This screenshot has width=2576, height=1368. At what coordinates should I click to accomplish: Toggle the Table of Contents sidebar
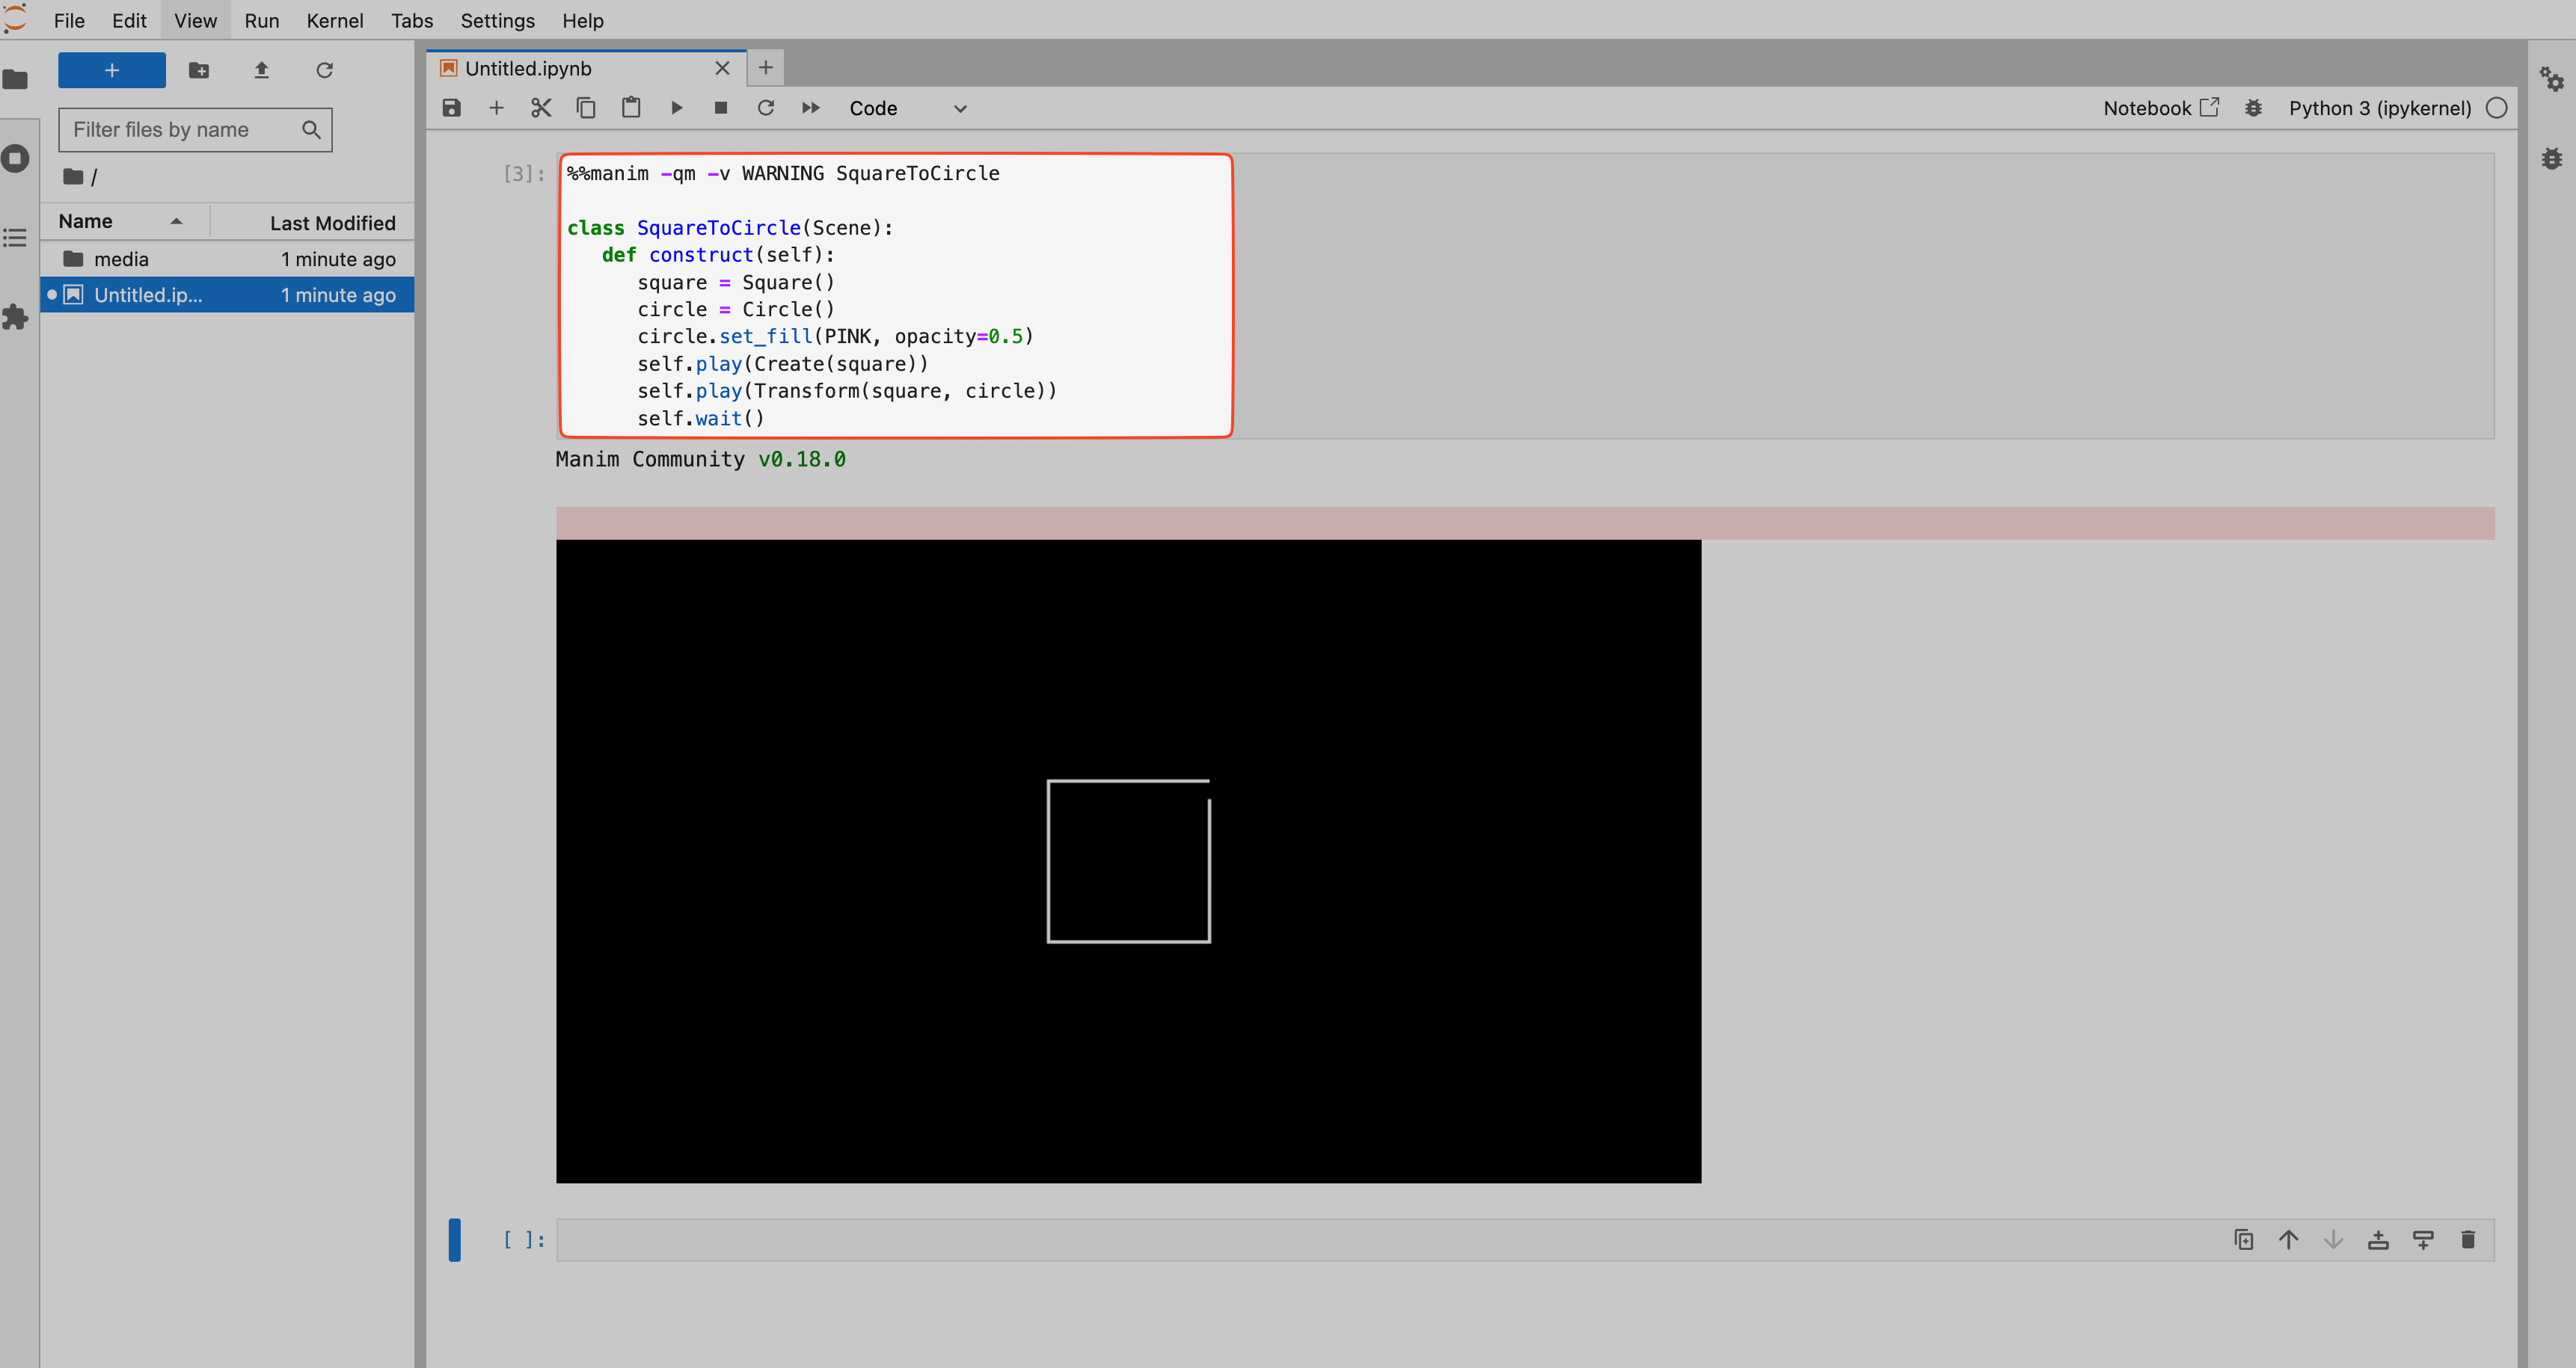click(15, 238)
